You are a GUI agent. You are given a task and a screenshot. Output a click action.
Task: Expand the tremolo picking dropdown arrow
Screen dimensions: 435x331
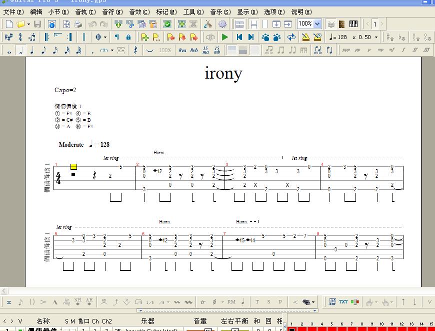(222, 302)
